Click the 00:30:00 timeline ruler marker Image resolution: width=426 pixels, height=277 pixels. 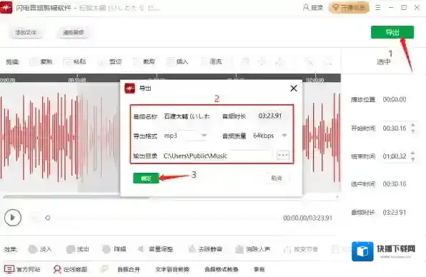(x=77, y=80)
